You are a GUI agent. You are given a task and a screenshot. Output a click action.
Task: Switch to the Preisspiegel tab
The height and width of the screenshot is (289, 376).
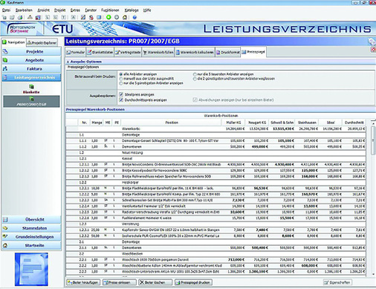[x=253, y=52]
